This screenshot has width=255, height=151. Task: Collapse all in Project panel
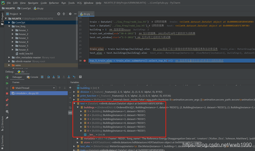tap(64, 14)
